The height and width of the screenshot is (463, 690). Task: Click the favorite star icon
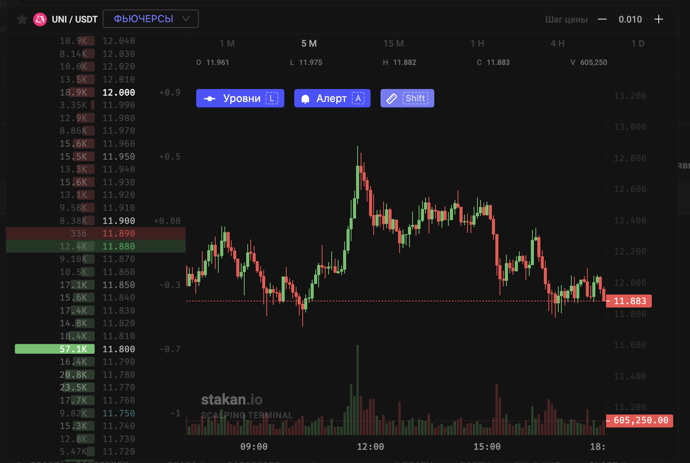point(22,19)
